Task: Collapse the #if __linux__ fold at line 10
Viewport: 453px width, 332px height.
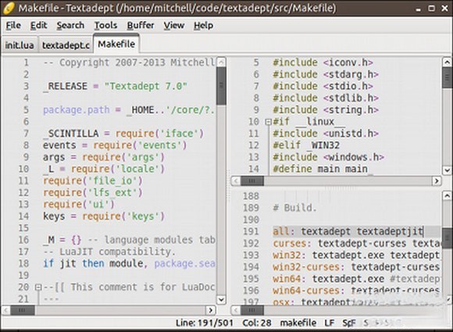Action: point(268,122)
